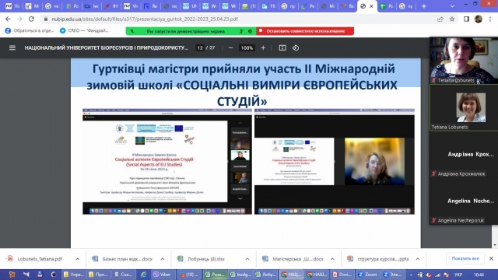Image resolution: width=498 pixels, height=280 pixels.
Task: Expand options for Магістерська docx
Action: click(x=332, y=259)
